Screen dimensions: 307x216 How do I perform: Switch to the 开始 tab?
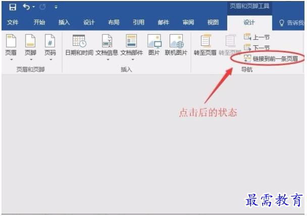[39, 22]
